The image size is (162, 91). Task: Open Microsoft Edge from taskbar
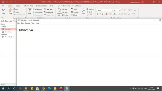[49, 88]
